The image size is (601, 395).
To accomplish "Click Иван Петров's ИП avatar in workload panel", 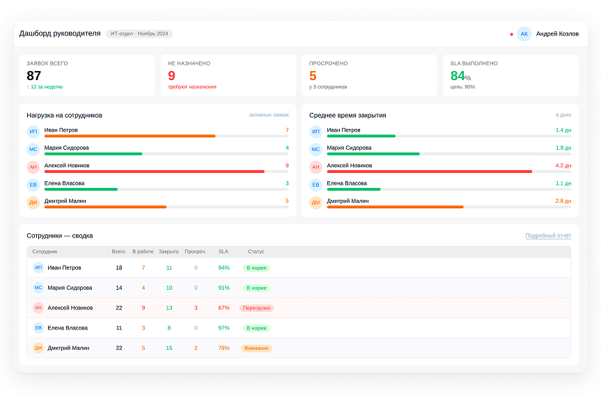I will pyautogui.click(x=33, y=132).
